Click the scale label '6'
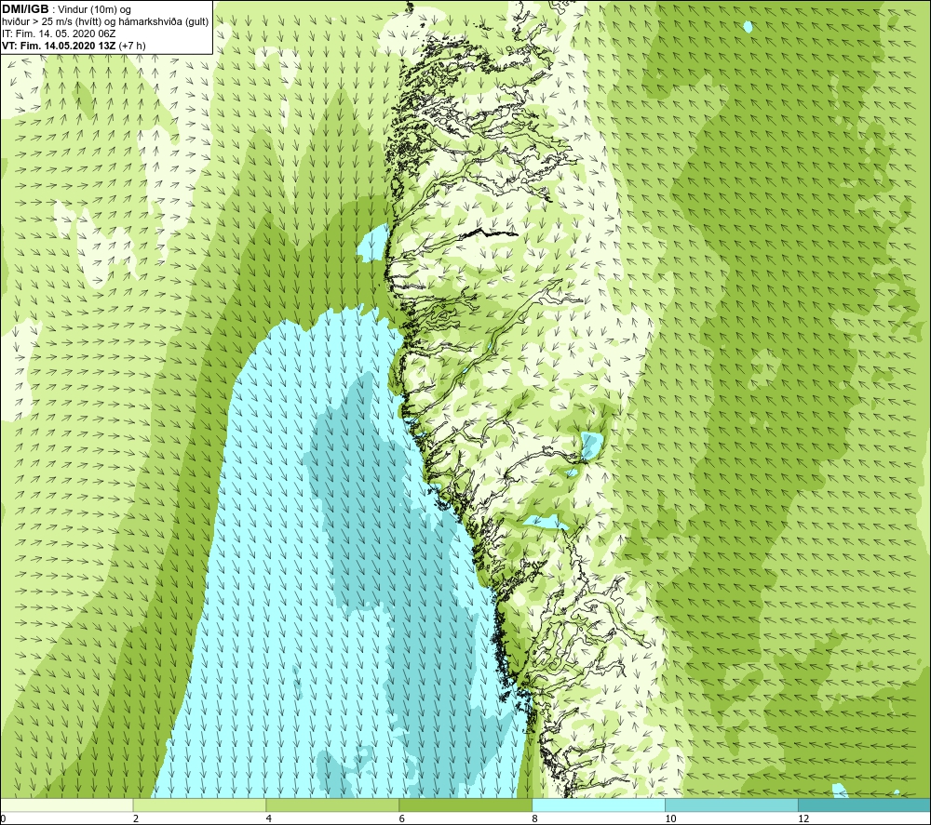 (402, 818)
